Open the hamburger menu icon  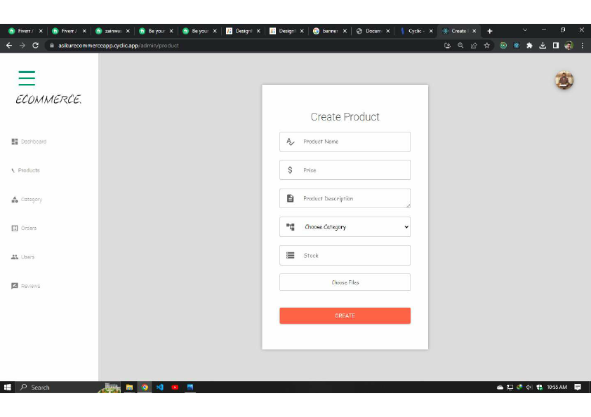click(x=27, y=78)
